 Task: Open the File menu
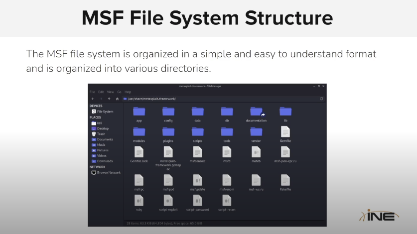pos(93,92)
